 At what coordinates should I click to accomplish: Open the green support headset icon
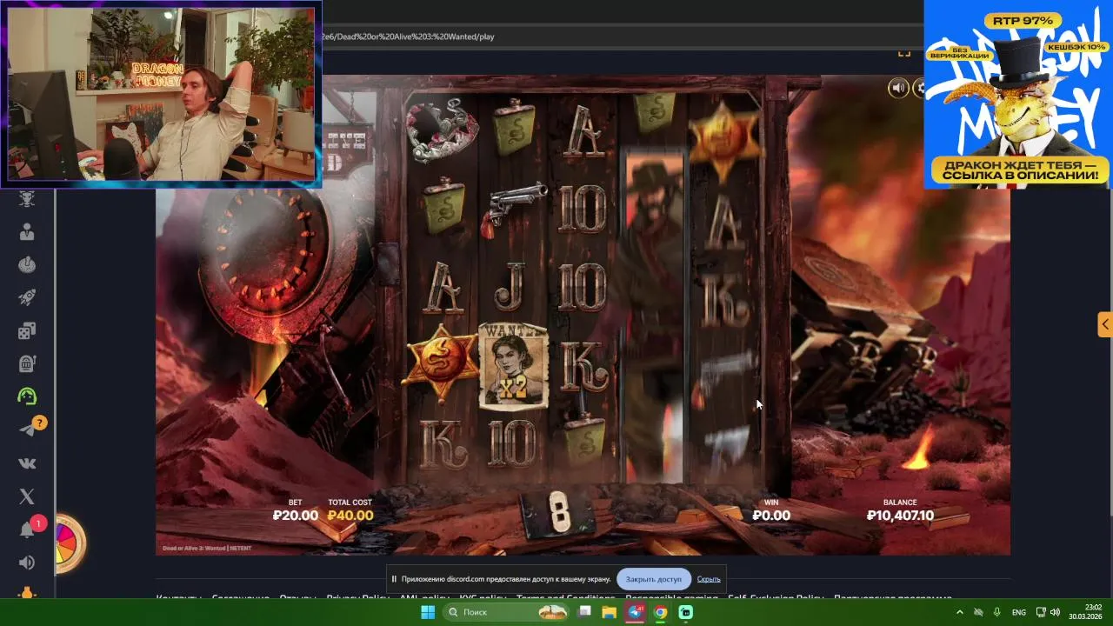point(27,396)
